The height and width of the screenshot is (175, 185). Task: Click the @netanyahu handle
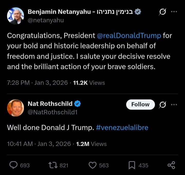(45, 20)
